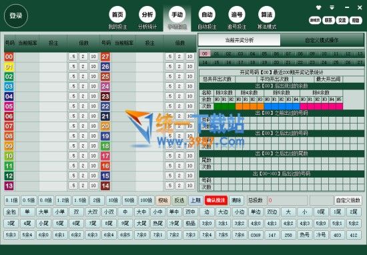Select the 自动 auto-betting navigation icon
The height and width of the screenshot is (255, 367).
pos(207,15)
